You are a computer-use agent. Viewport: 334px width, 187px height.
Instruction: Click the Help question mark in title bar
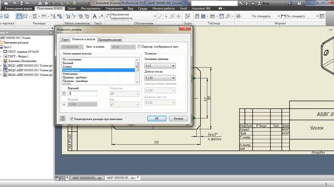pyautogui.click(x=299, y=3)
